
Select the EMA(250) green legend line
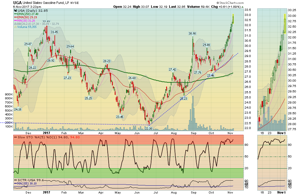pos(16,14)
